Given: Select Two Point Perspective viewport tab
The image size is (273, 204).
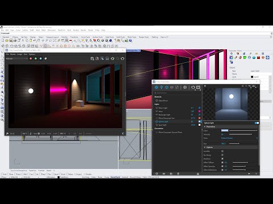Looking at the screenshot, I should 19,171.
